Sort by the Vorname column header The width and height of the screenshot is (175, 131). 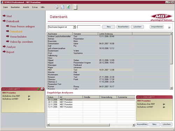point(85,34)
